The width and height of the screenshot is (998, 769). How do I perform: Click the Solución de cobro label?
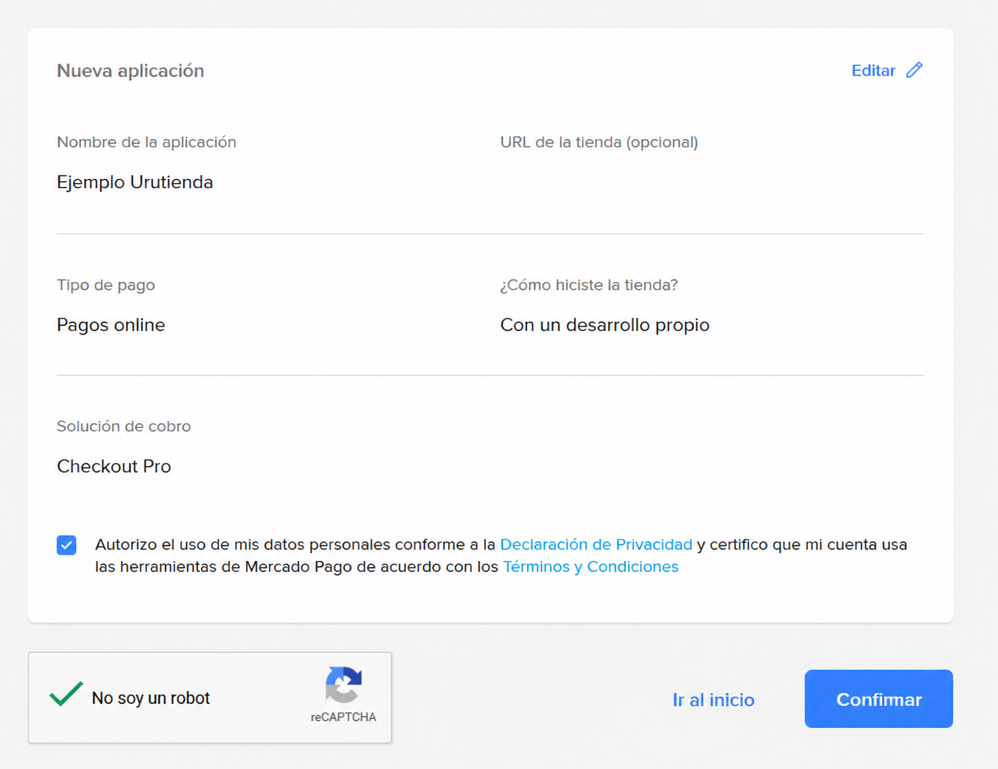[x=124, y=426]
